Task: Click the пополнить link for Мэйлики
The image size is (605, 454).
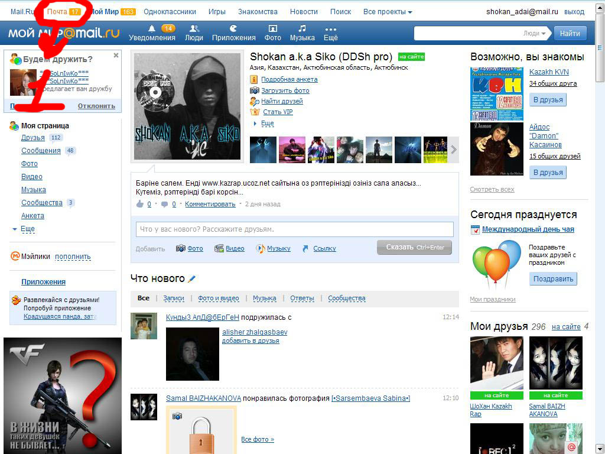Action: coord(73,257)
